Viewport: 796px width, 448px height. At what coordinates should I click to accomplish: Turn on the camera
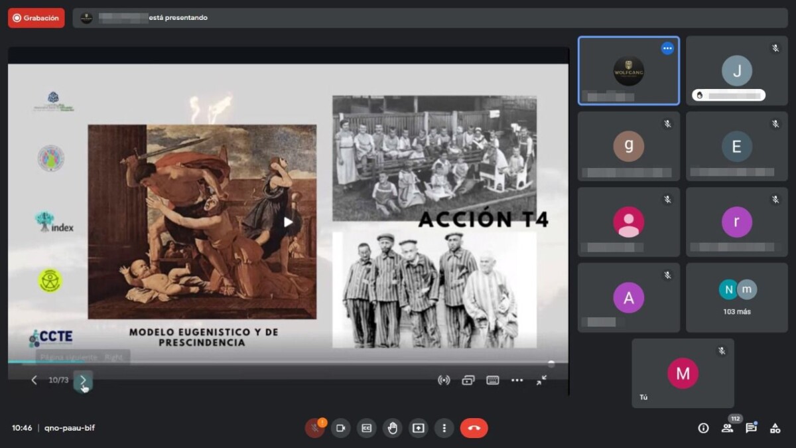(x=340, y=428)
